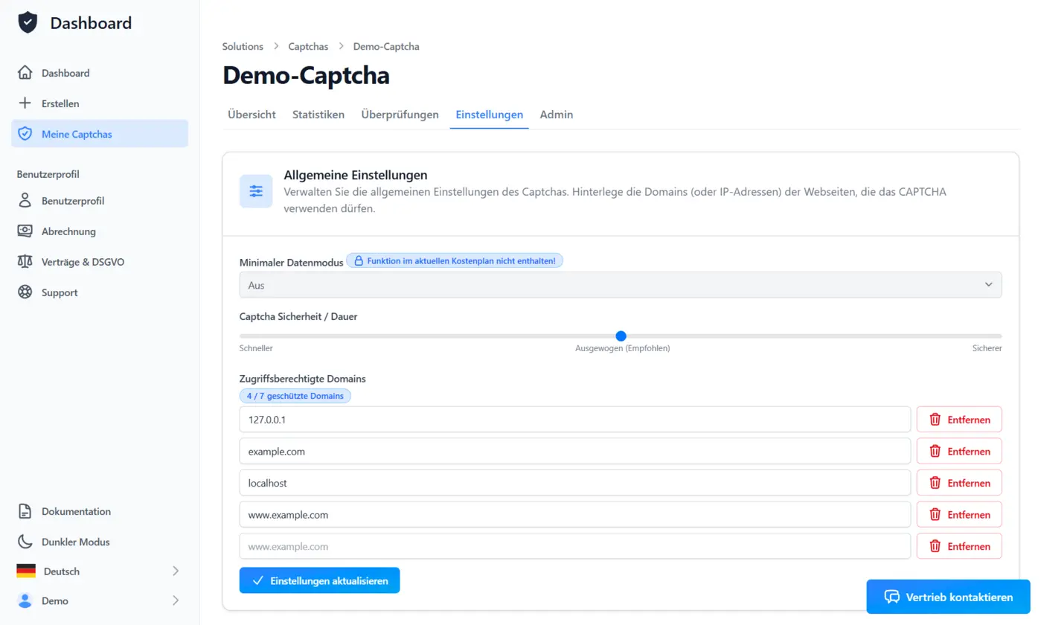Click the lifebuoy icon next to Support

pos(25,292)
